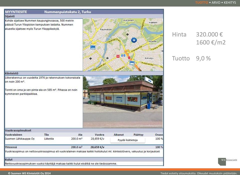240x175 pixels.
Task: Select the address Nummenpuistokatu 2, Turku
Action: point(68,12)
